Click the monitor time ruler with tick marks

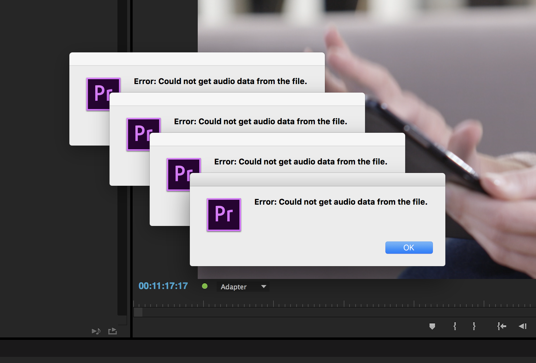[334, 304]
